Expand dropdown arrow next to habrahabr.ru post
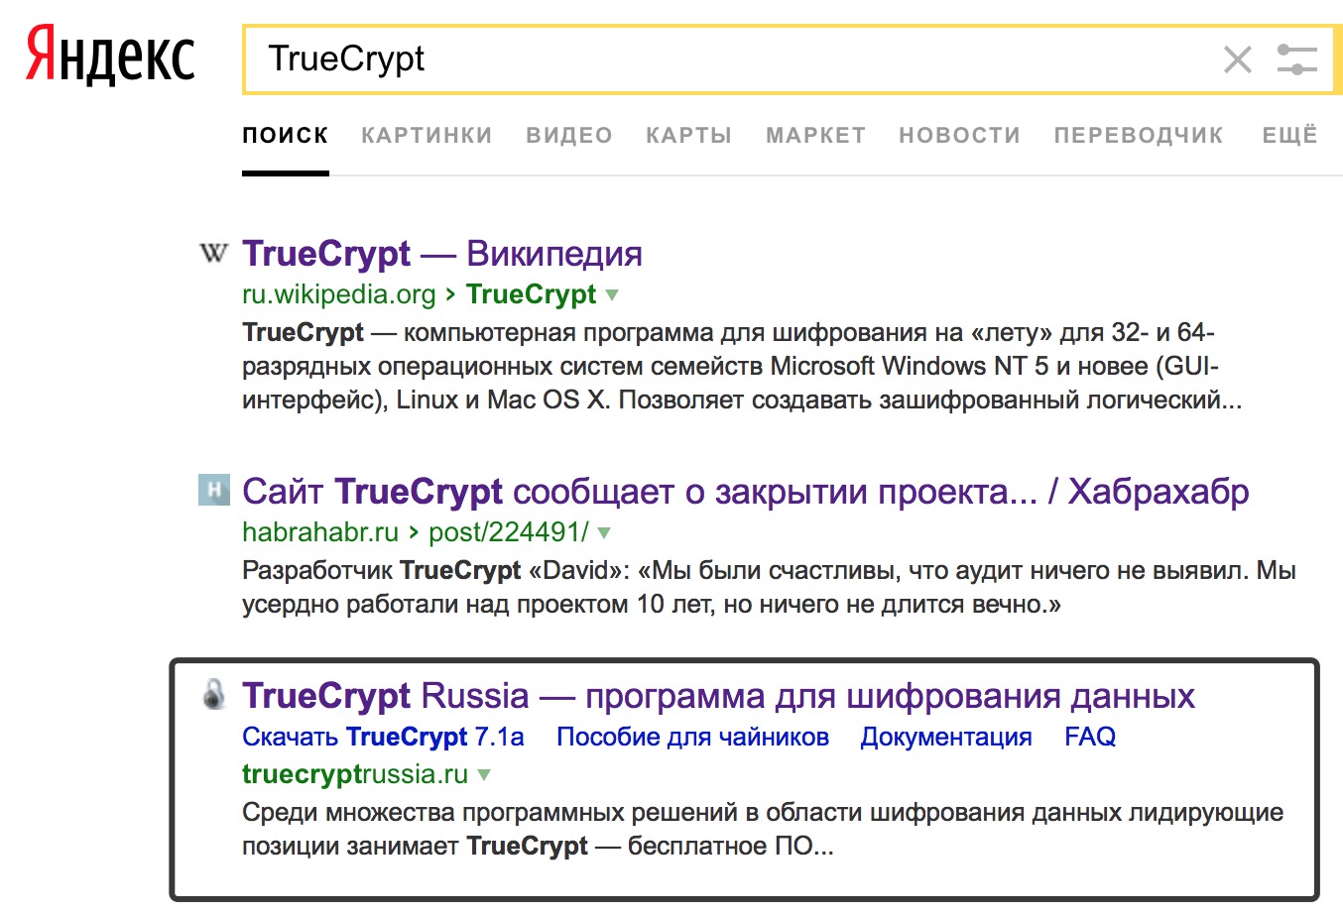The width and height of the screenshot is (1343, 918). click(x=604, y=532)
